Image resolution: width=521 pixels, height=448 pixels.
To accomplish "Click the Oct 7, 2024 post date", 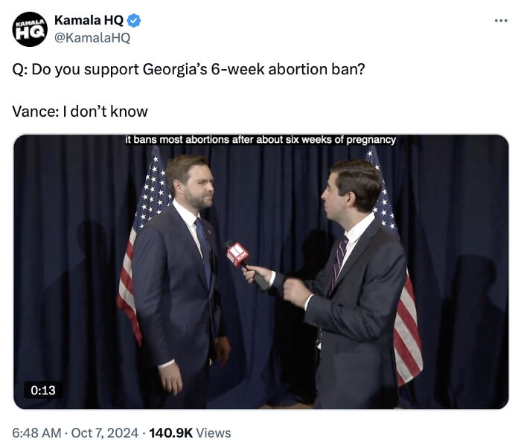I will (103, 432).
